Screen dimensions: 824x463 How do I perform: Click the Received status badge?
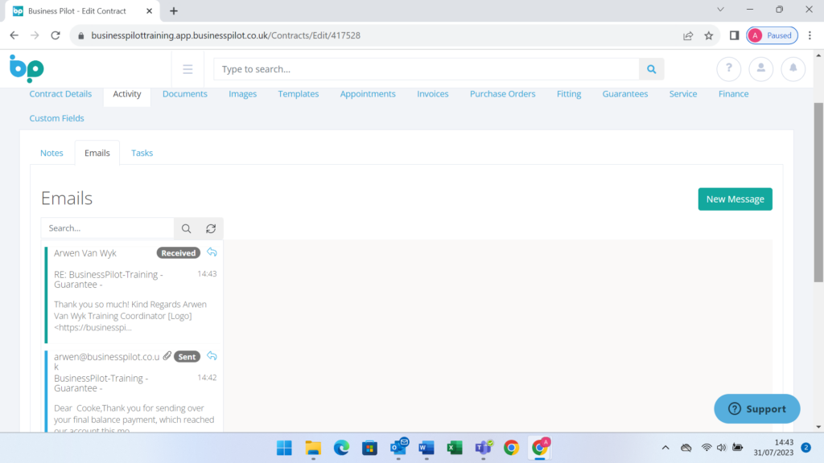[x=179, y=253]
